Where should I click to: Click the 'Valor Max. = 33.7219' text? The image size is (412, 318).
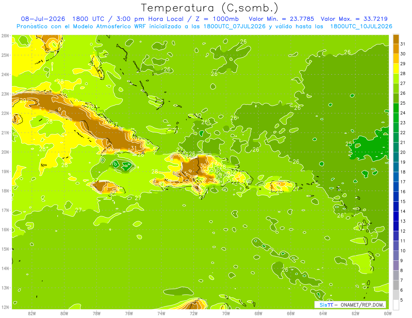tap(354, 19)
